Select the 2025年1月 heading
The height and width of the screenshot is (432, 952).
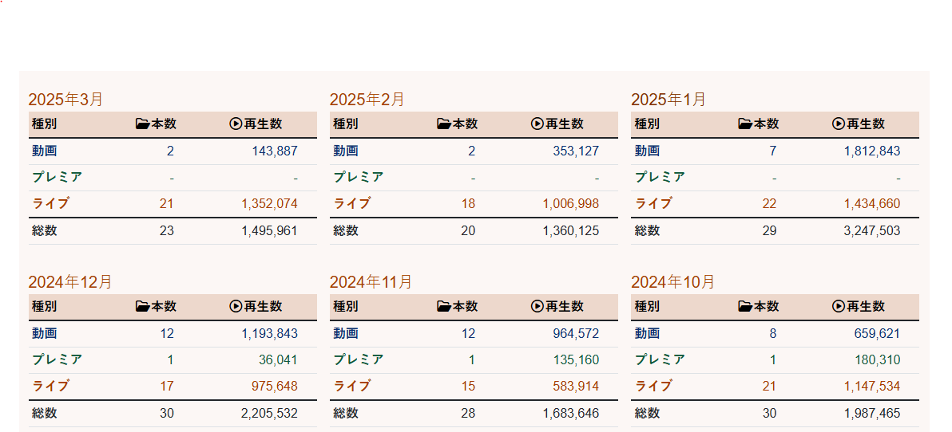tap(668, 100)
